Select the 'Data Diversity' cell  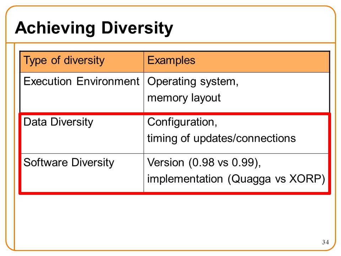[82, 133]
